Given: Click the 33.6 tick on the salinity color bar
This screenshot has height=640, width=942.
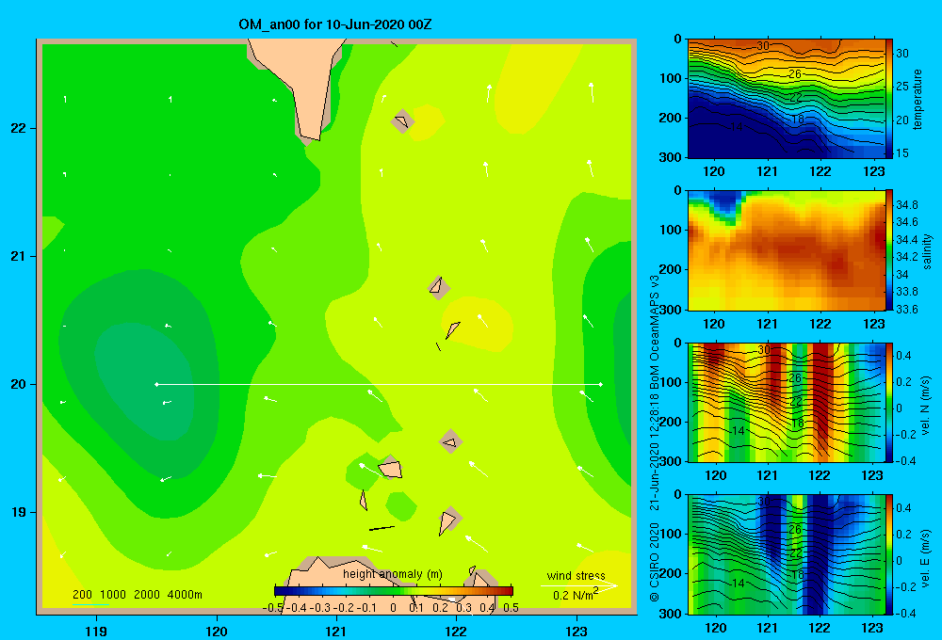Looking at the screenshot, I should pyautogui.click(x=906, y=309).
